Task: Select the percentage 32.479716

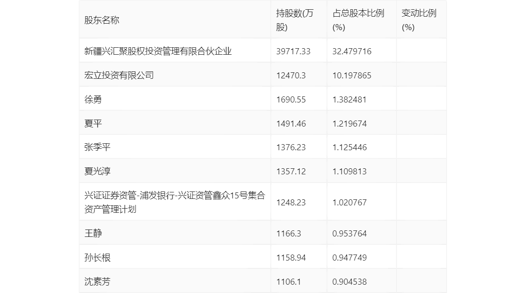Action: 352,51
